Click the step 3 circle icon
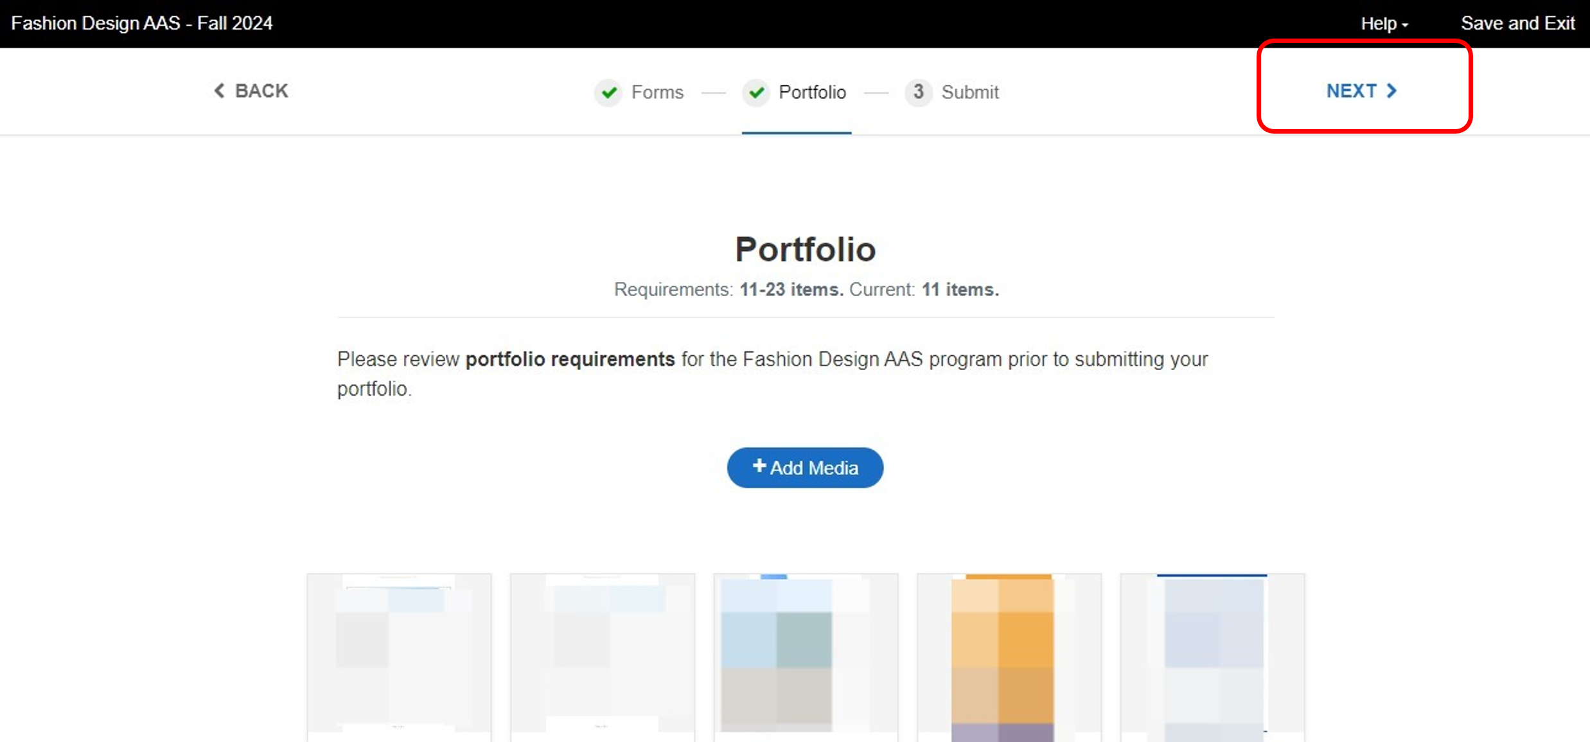The height and width of the screenshot is (742, 1590). coord(918,93)
